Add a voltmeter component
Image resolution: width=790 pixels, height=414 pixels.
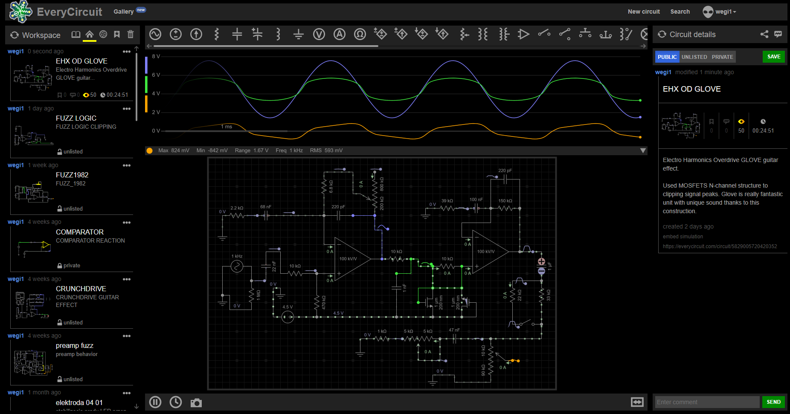pyautogui.click(x=319, y=34)
